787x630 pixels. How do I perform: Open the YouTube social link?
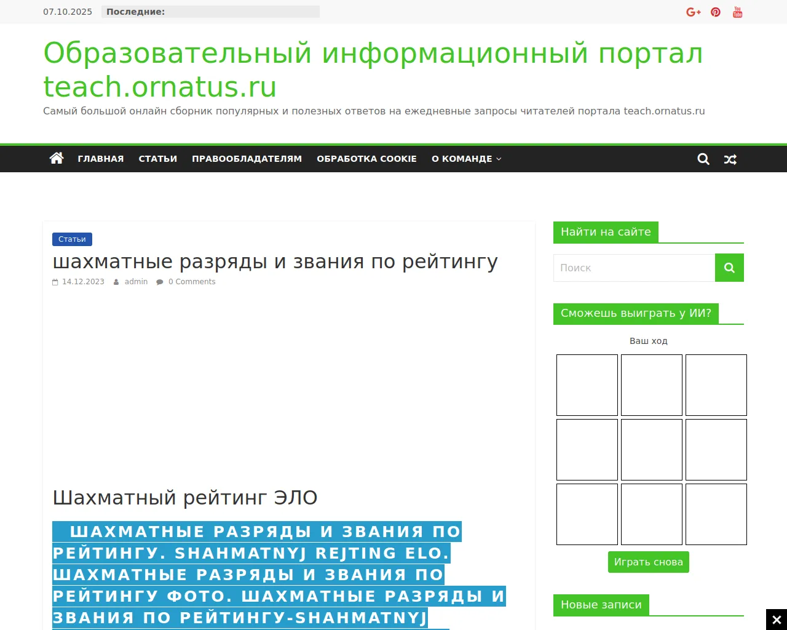coord(738,12)
